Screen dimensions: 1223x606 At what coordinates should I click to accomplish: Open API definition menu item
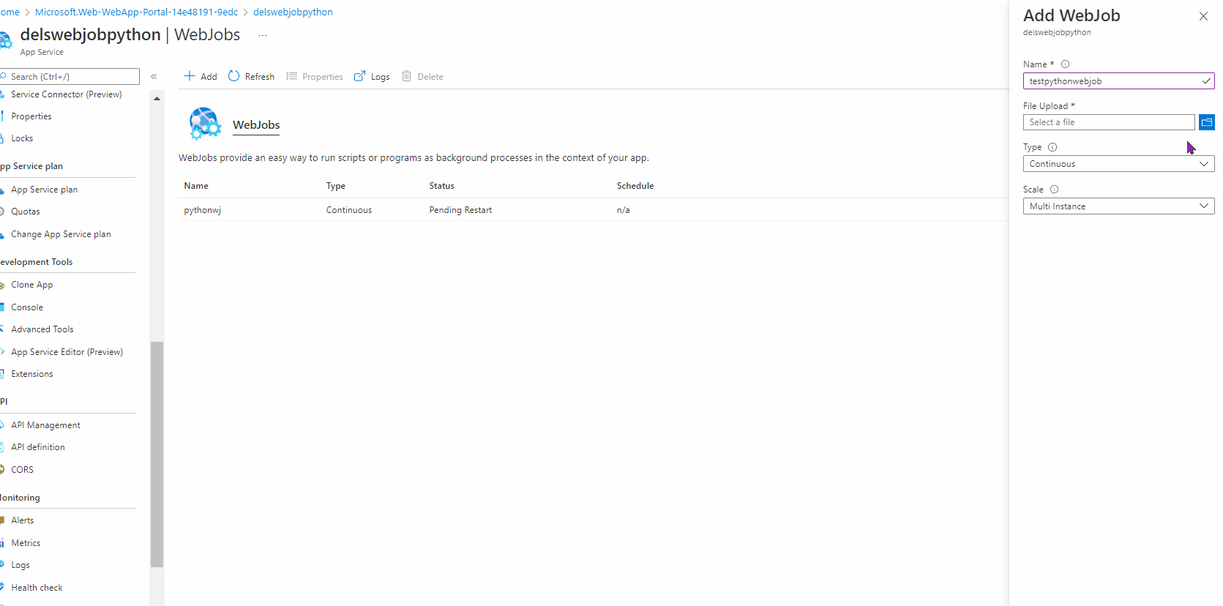tap(38, 447)
